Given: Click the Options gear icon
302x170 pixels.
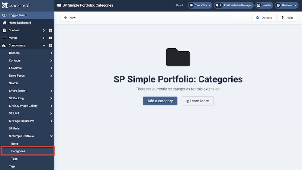Looking at the screenshot, I should point(258,18).
